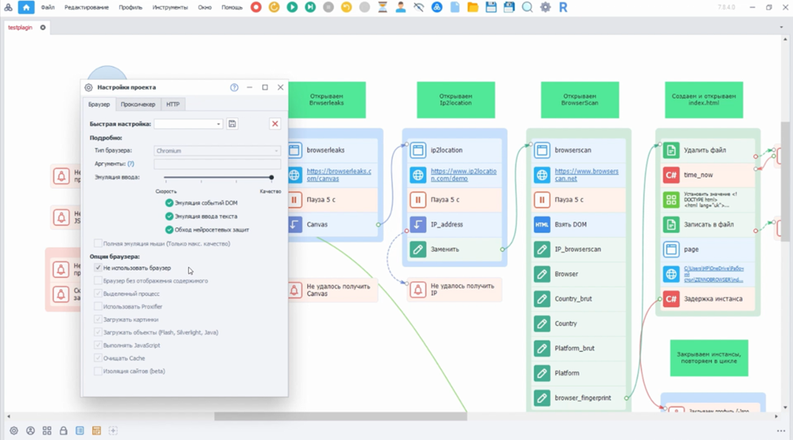The image size is (793, 440).
Task: Toggle Полная эмуляция мыши checkbox
Action: (x=98, y=244)
